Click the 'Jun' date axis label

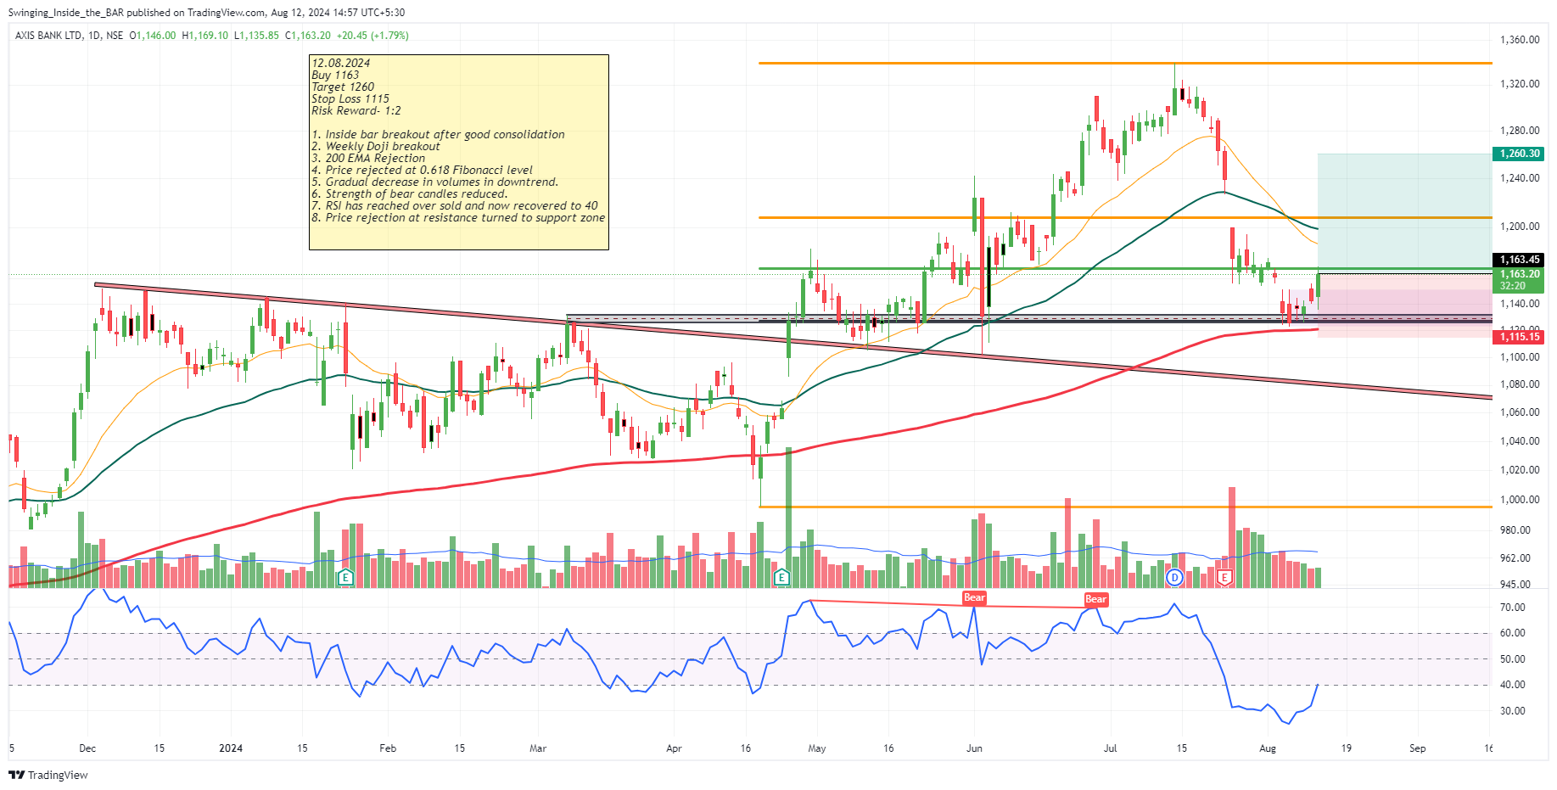tap(974, 748)
